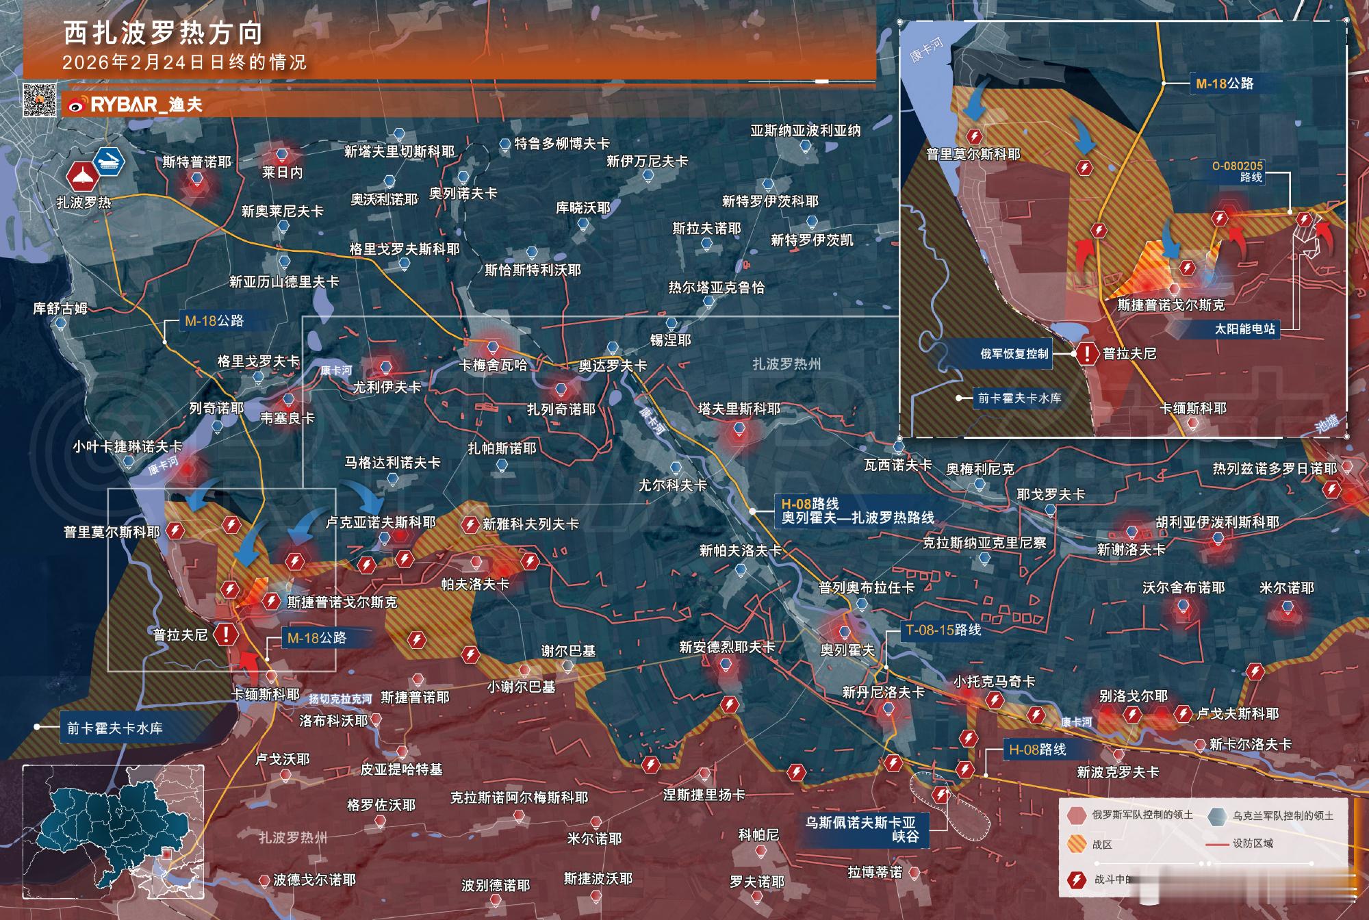The height and width of the screenshot is (920, 1369).
Task: Click the Weibo logo beside RYBAR_渔夫
Action: coord(77,105)
